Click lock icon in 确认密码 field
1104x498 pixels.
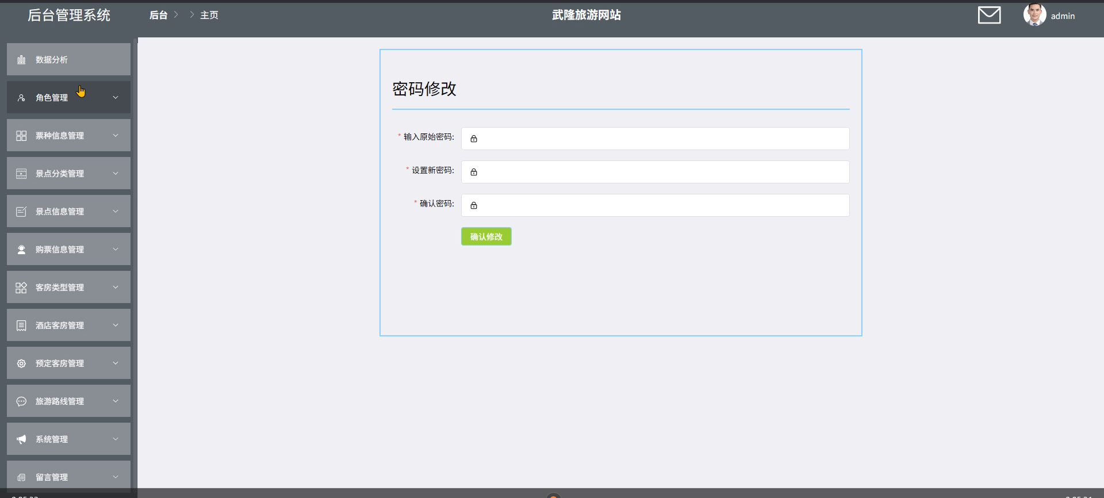[x=474, y=205]
